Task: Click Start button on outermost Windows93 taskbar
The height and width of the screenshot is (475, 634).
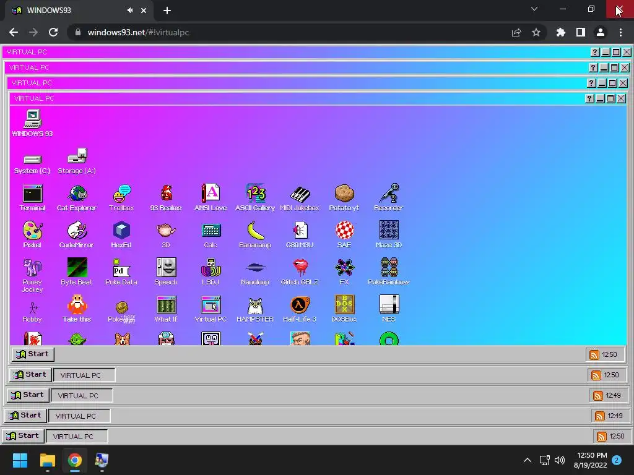Action: 24,436
